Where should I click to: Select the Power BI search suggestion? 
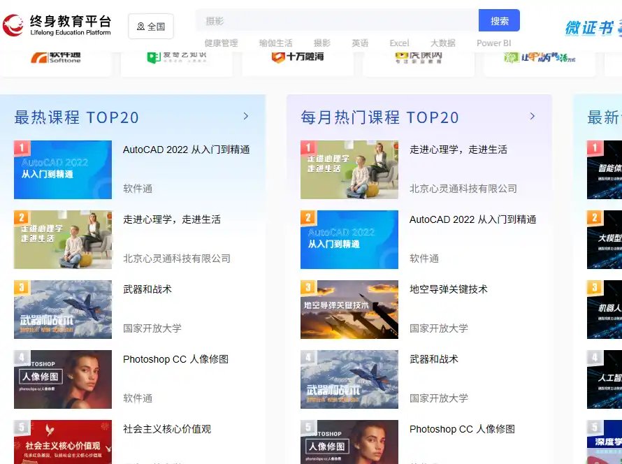click(494, 43)
